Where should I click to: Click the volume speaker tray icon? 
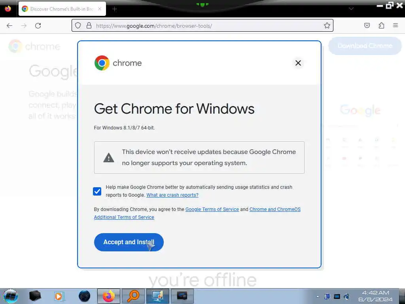pos(346,296)
